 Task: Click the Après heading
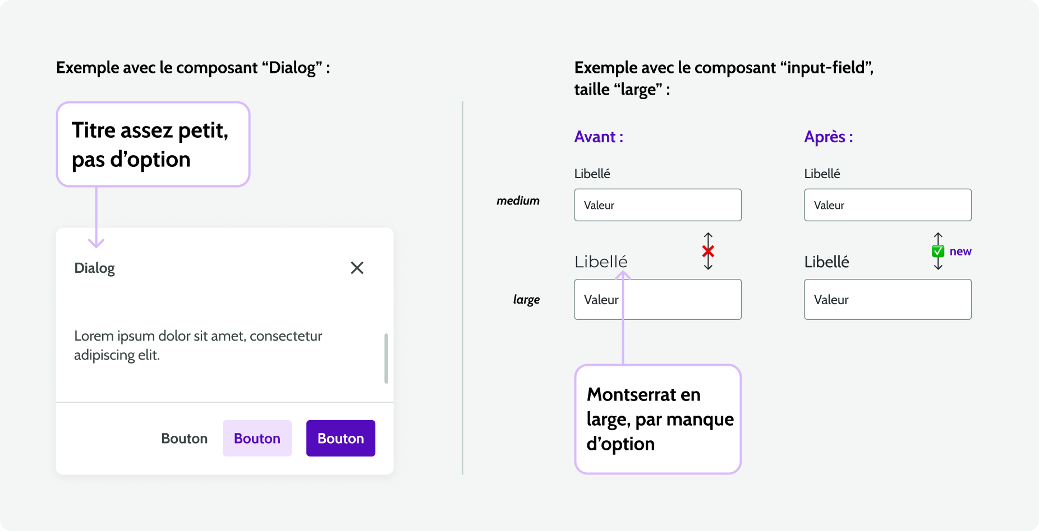click(x=829, y=137)
